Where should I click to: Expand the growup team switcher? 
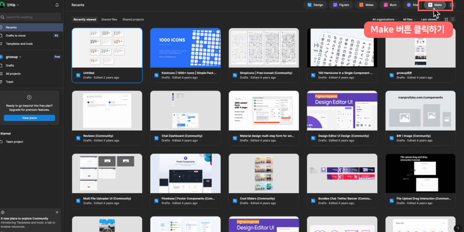point(14,57)
